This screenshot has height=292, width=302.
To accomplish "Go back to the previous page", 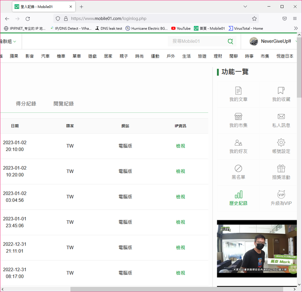I will pyautogui.click(x=7, y=19).
